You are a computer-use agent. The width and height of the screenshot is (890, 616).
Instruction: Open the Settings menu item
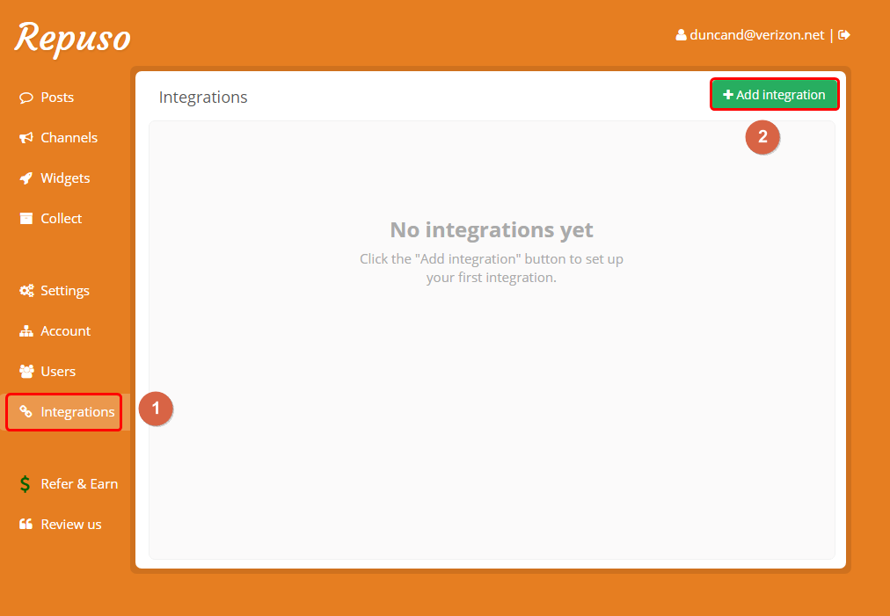[64, 291]
